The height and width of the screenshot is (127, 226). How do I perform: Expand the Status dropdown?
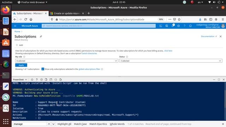point(171,61)
